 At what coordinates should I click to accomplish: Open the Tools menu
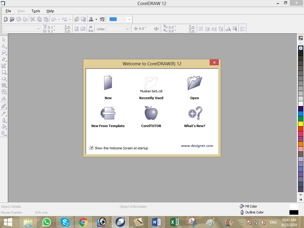pos(36,11)
